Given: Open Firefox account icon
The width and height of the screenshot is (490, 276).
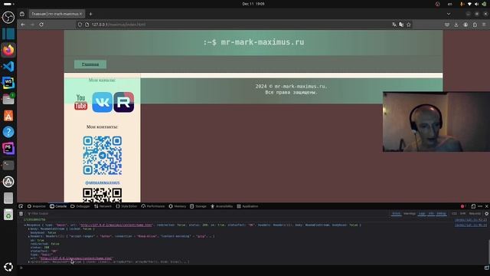Looking at the screenshot, I should point(465,25).
